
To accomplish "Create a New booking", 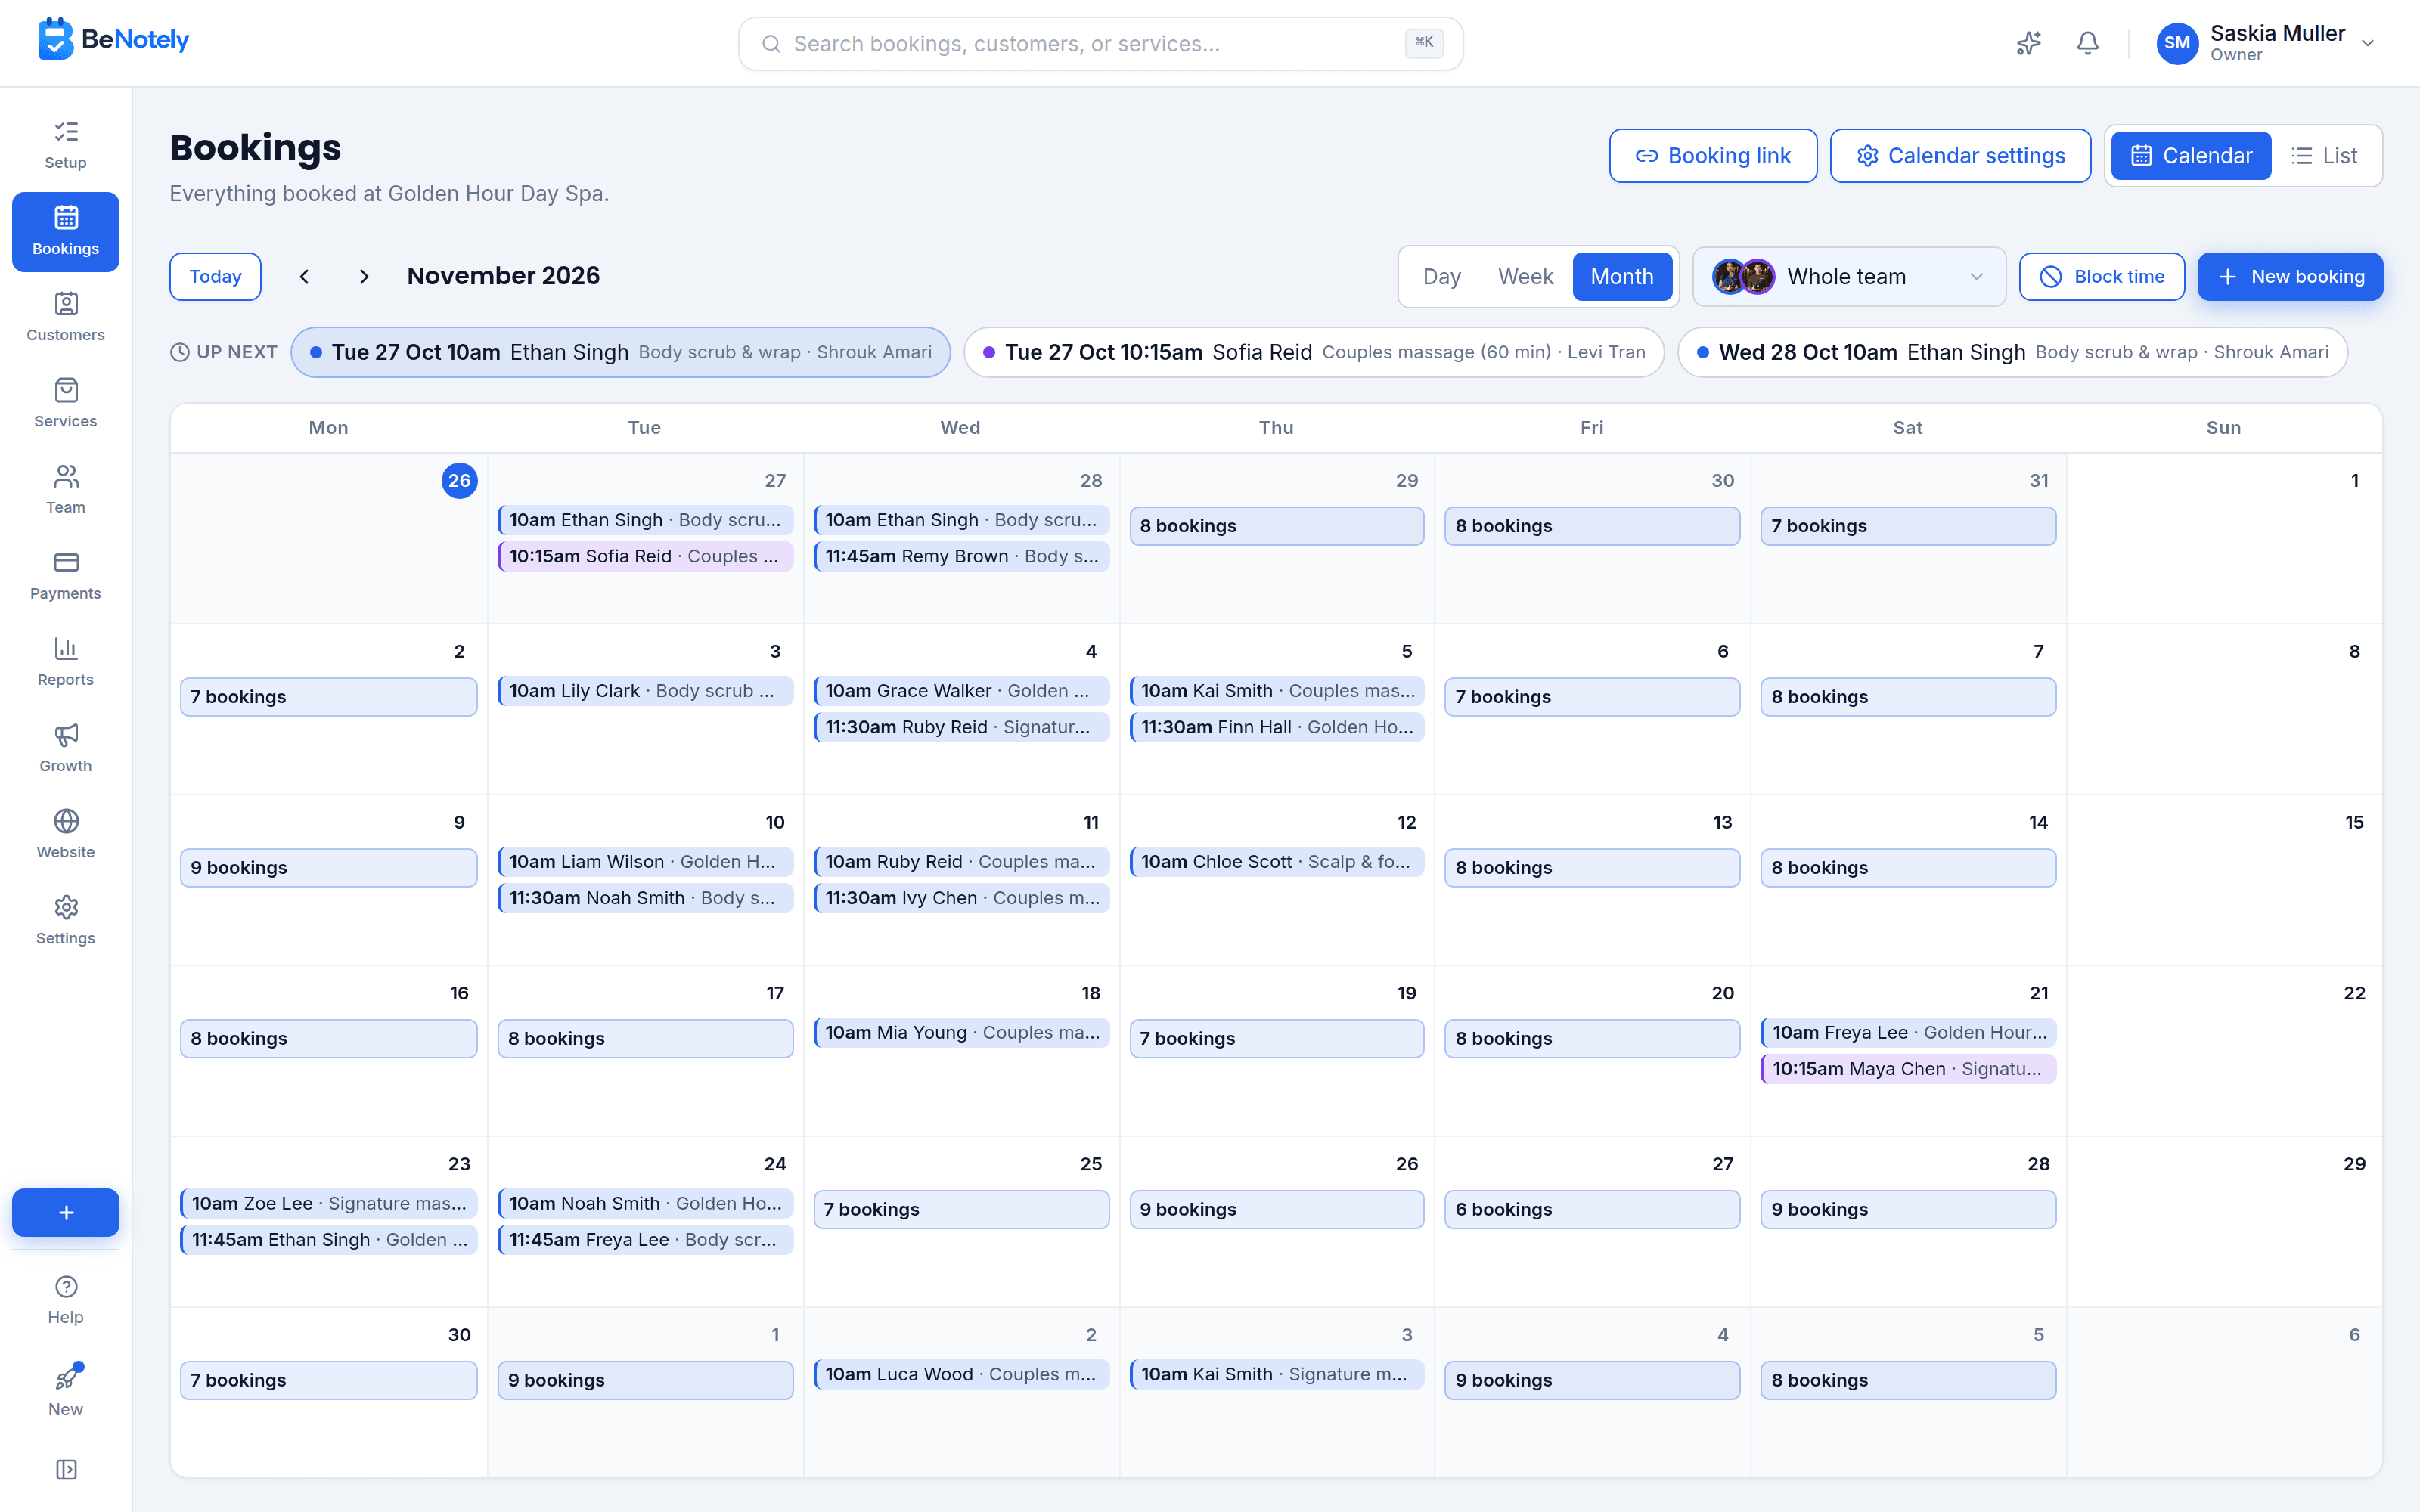I will [x=2290, y=276].
